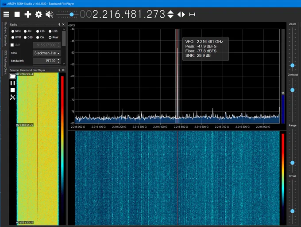
Task: Select the WFM demodulation mode
Action: [x=16, y=38]
